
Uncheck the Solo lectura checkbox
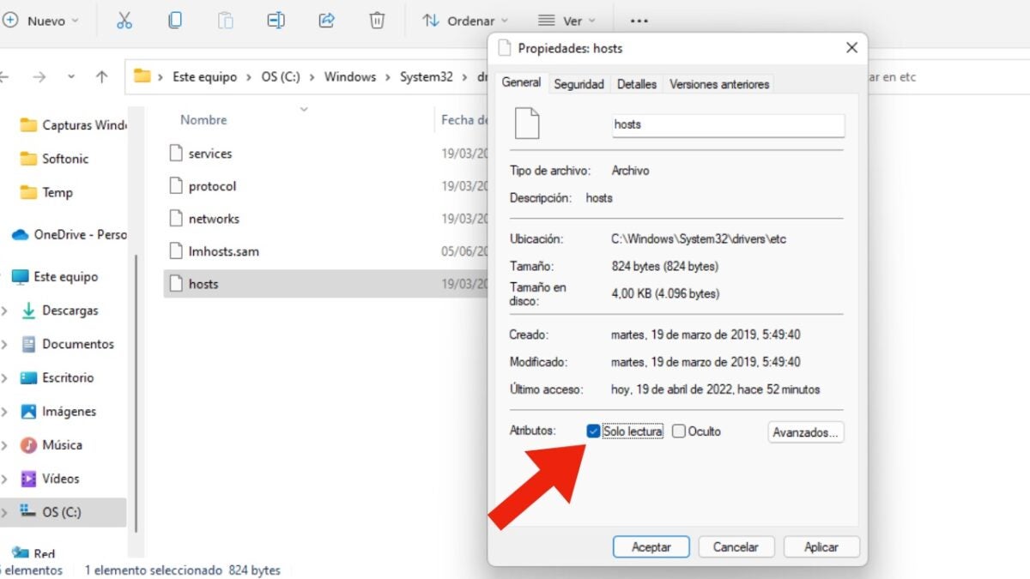[x=593, y=431]
